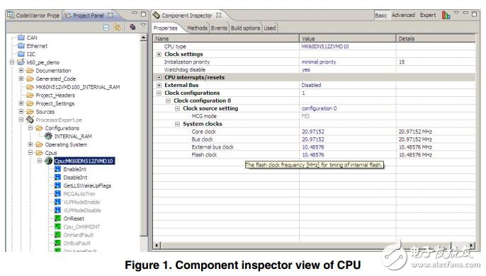
Task: Toggle the MCGAutoTrim method enable icon
Action: [57, 194]
